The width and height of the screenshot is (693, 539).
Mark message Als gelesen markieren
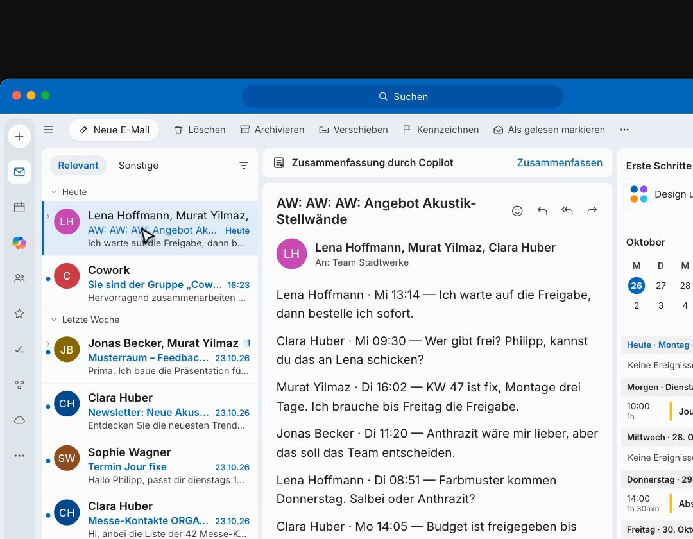(549, 130)
